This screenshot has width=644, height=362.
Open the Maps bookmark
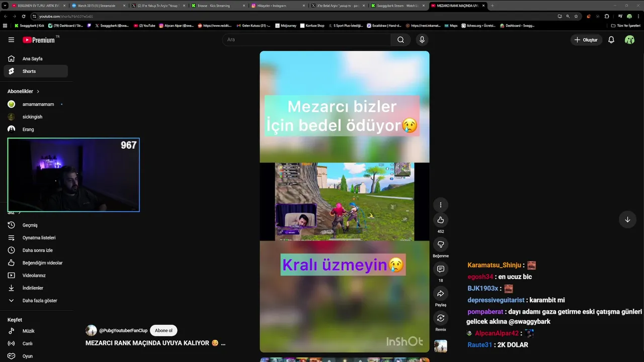tap(451, 26)
